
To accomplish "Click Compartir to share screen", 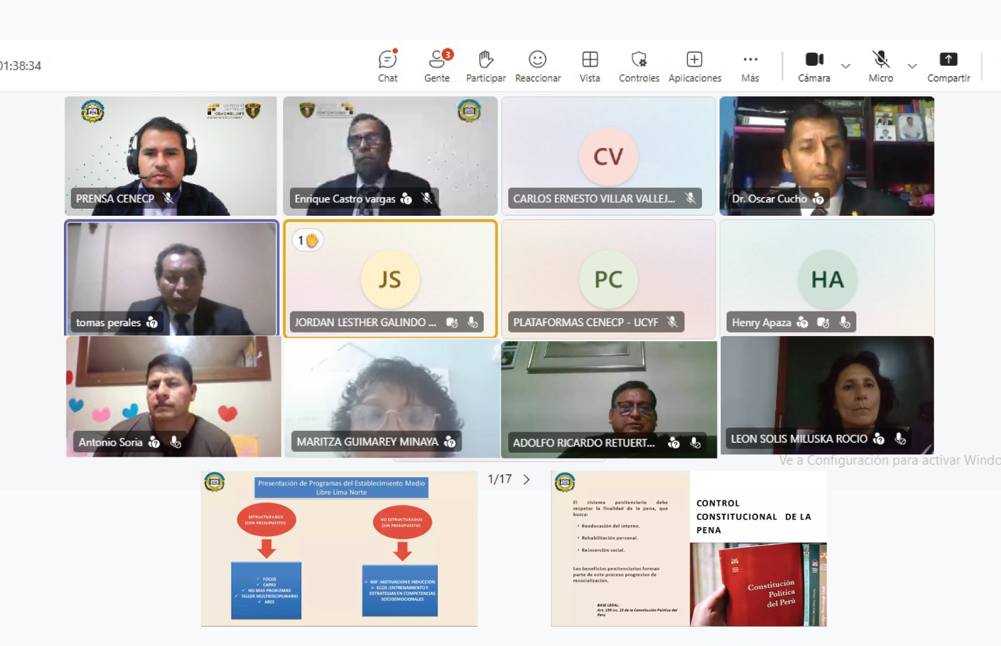I will (x=948, y=66).
